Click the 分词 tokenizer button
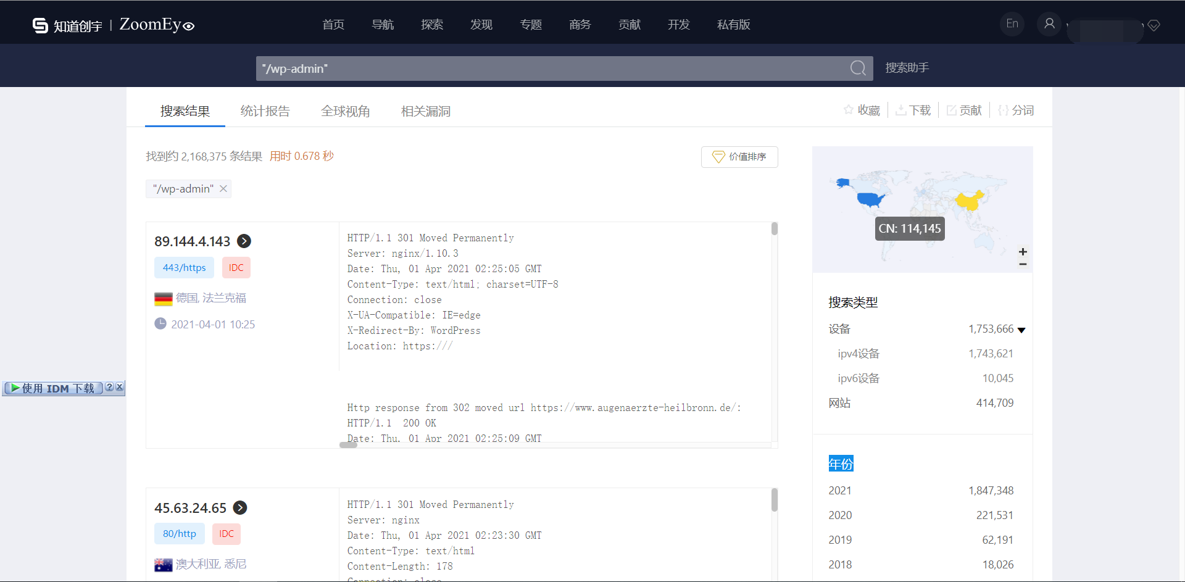This screenshot has height=582, width=1185. click(x=1016, y=110)
